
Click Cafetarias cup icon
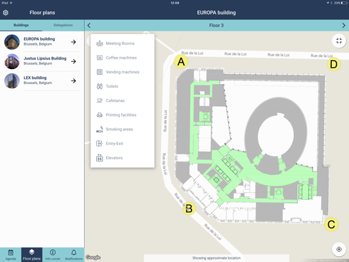tap(99, 101)
